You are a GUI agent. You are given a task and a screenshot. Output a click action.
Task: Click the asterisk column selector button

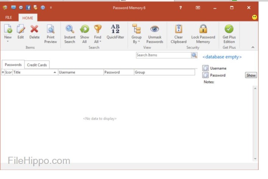(x=3, y=72)
